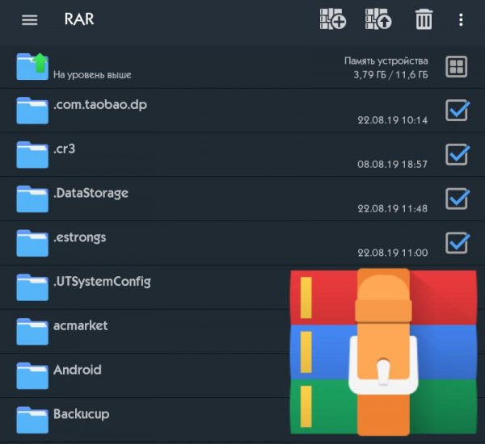
Task: Open the hamburger navigation menu
Action: (30, 20)
